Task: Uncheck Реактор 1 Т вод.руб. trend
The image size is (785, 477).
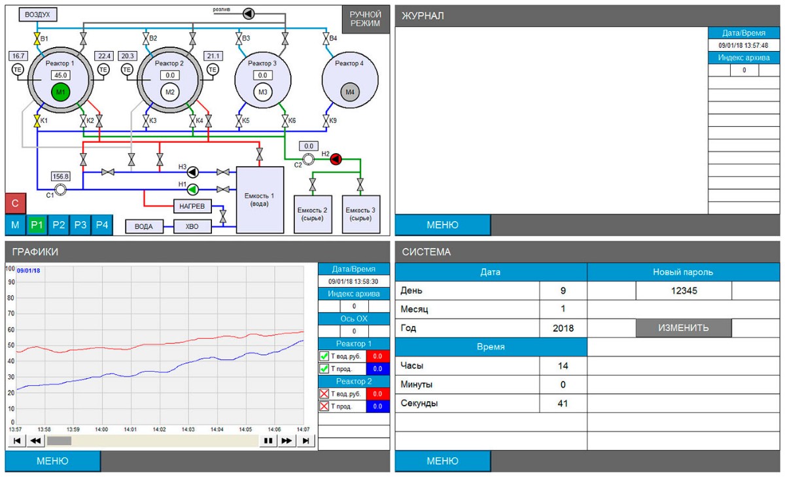Action: 324,357
